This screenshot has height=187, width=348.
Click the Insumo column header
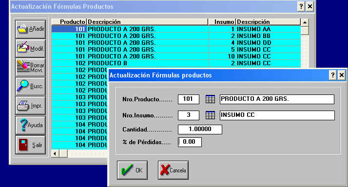(222, 22)
